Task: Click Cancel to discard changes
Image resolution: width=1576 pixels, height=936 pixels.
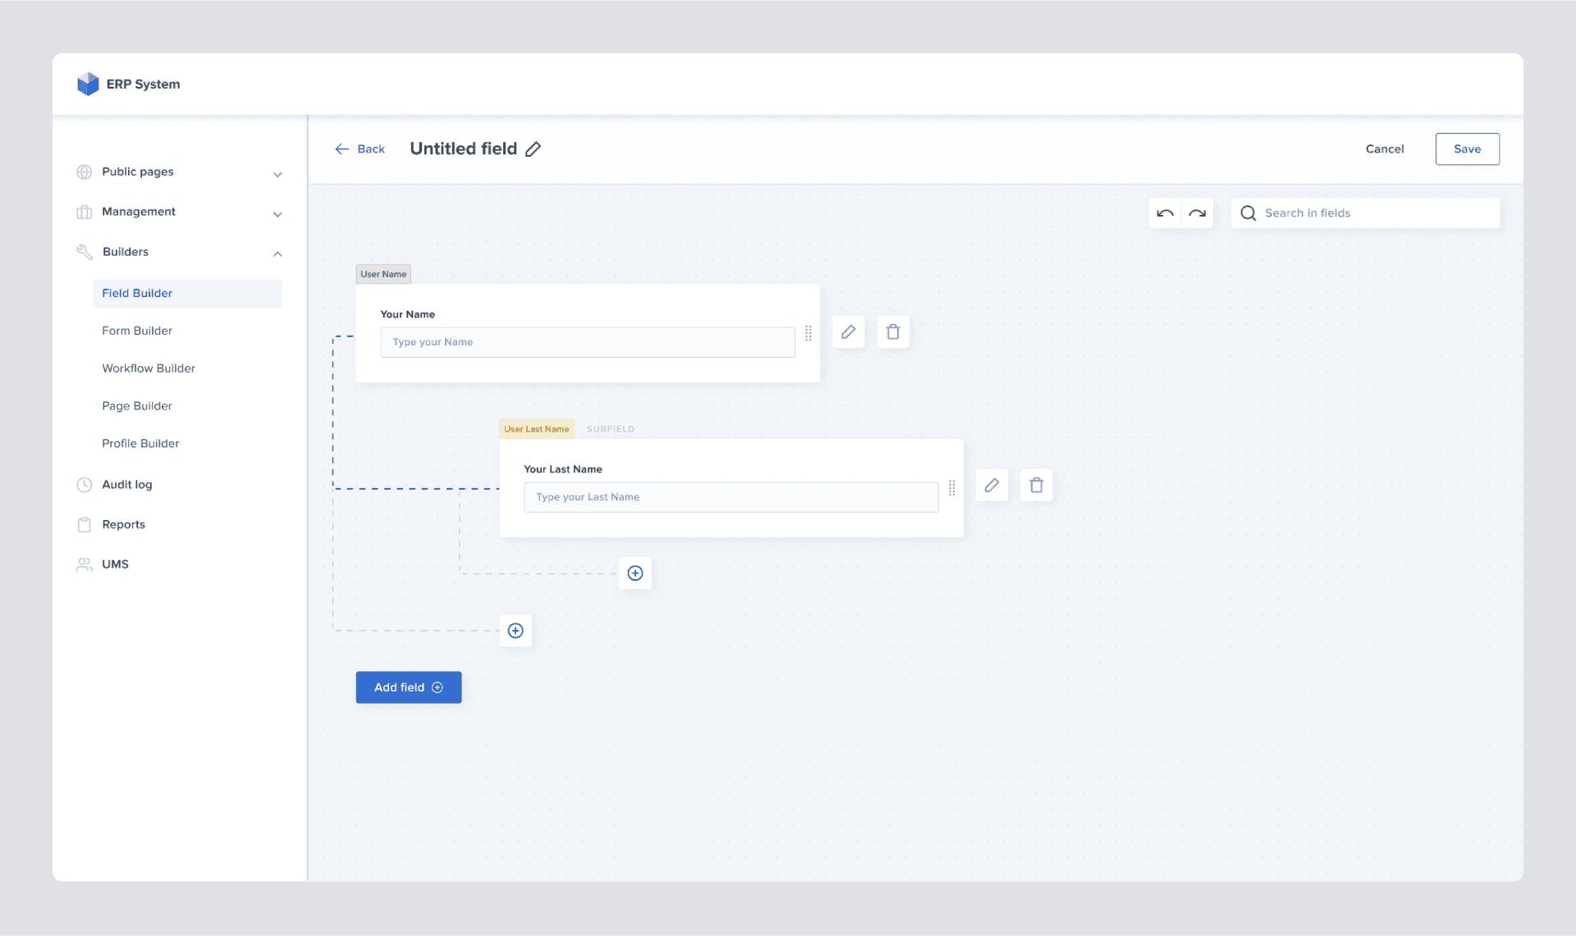Action: coord(1385,148)
